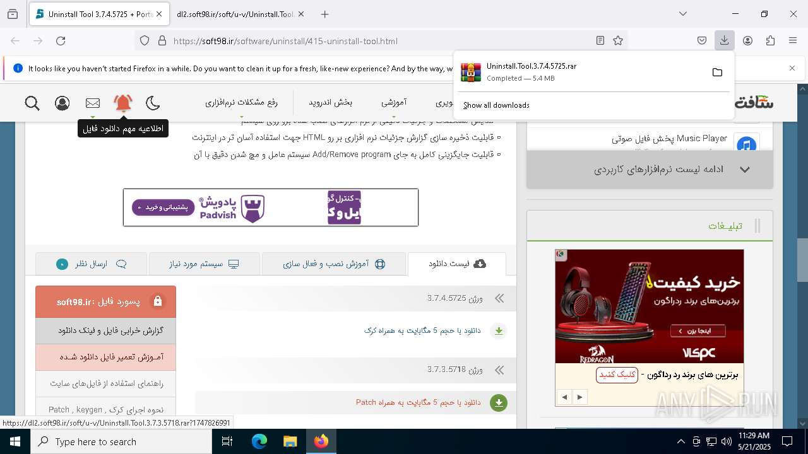Click the site security padlock icon
Viewport: 808px width, 454px height.
[x=162, y=41]
